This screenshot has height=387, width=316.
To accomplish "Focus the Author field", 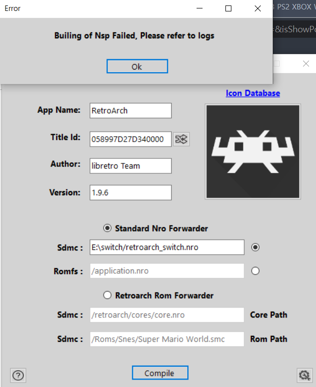I will [x=130, y=166].
